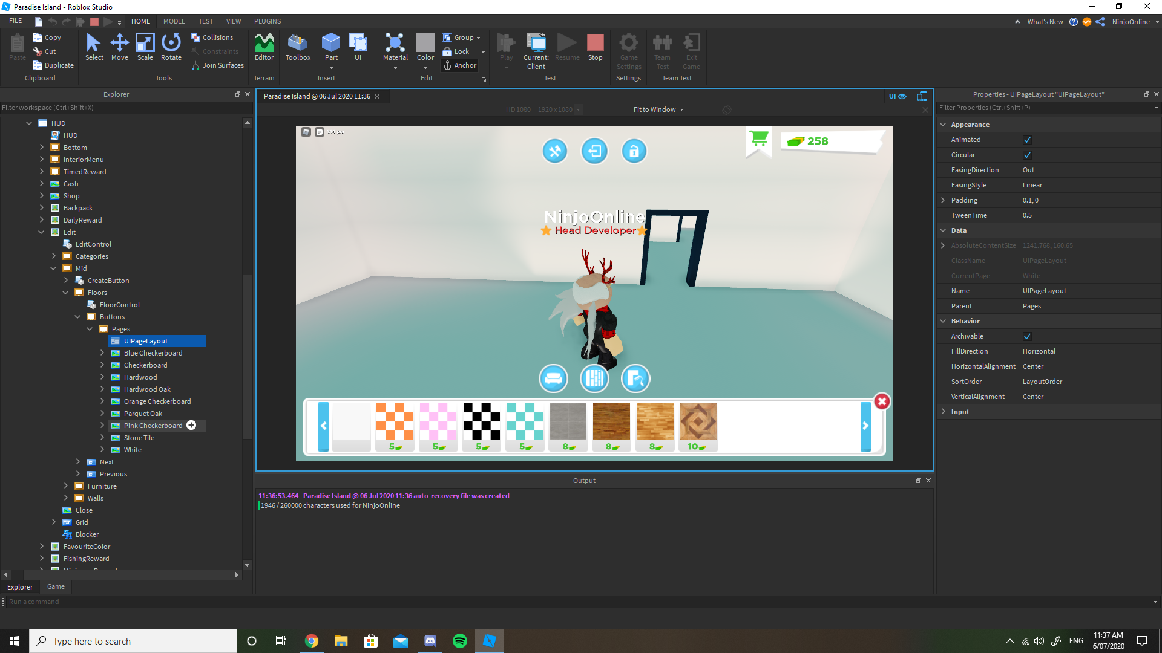Select the Rotate tool

pyautogui.click(x=171, y=45)
